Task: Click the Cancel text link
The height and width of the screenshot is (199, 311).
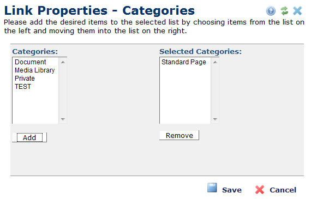Action: coord(283,190)
